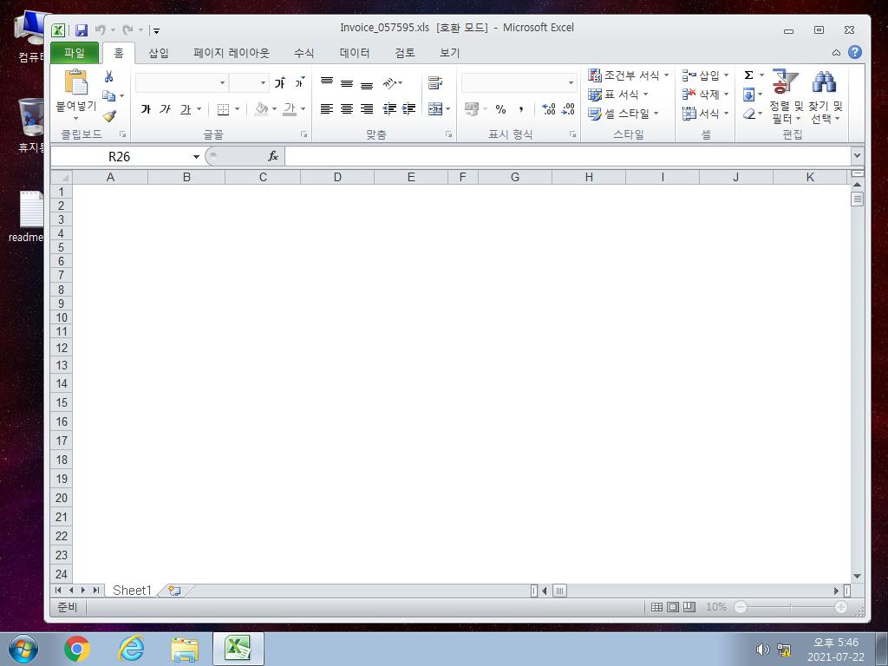The image size is (888, 666).
Task: Click the font color 가 button
Action: coord(290,108)
